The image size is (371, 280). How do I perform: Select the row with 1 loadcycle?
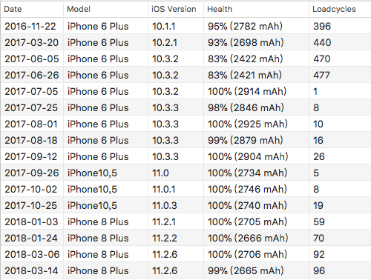coord(185,91)
